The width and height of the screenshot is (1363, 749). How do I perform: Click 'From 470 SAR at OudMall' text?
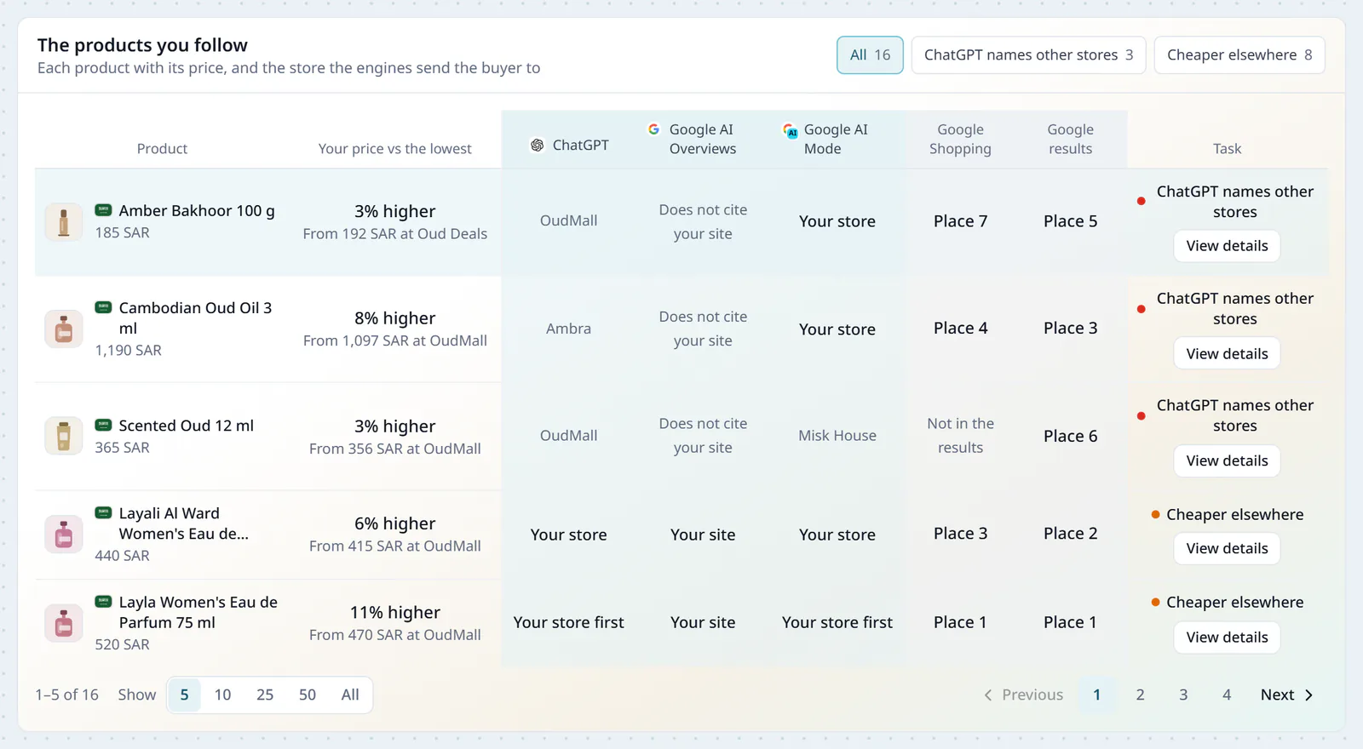[395, 635]
